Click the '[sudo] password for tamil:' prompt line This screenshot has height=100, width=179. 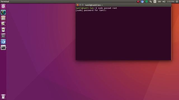point(91,10)
